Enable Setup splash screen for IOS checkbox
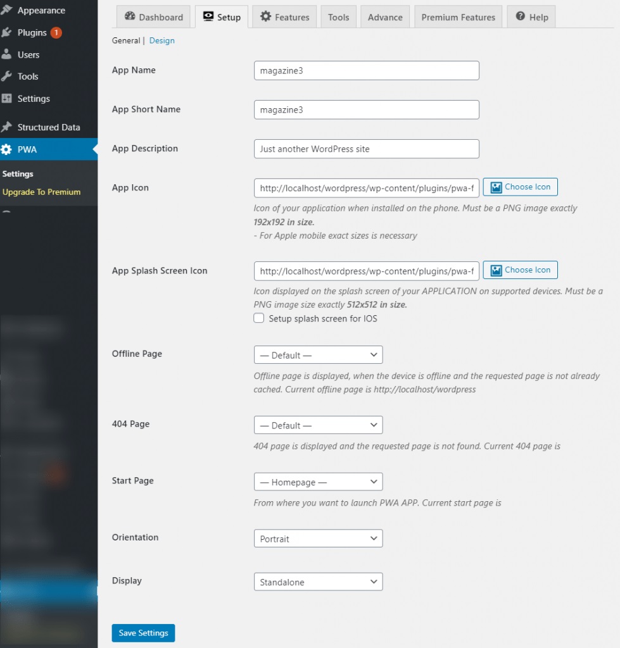 (x=259, y=318)
